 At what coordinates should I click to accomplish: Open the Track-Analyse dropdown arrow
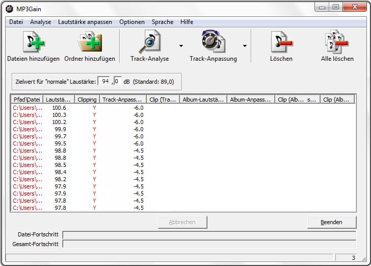pos(181,46)
